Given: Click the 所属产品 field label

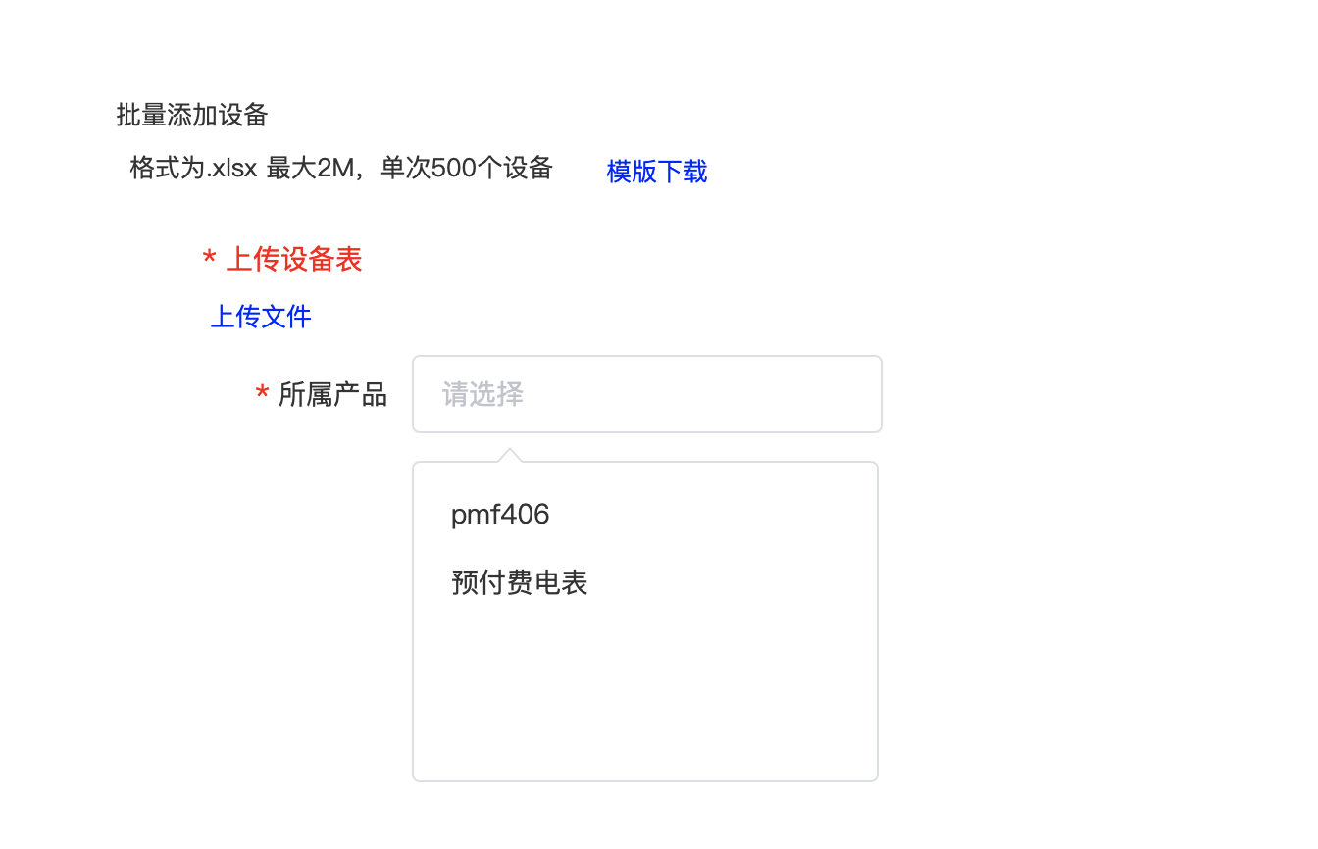Looking at the screenshot, I should click(333, 394).
